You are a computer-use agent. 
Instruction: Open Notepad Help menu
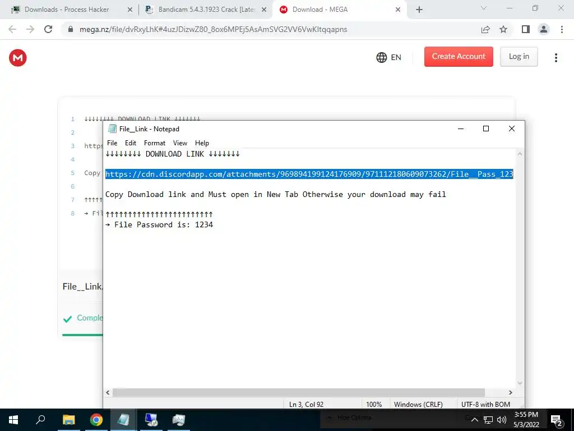(x=202, y=143)
